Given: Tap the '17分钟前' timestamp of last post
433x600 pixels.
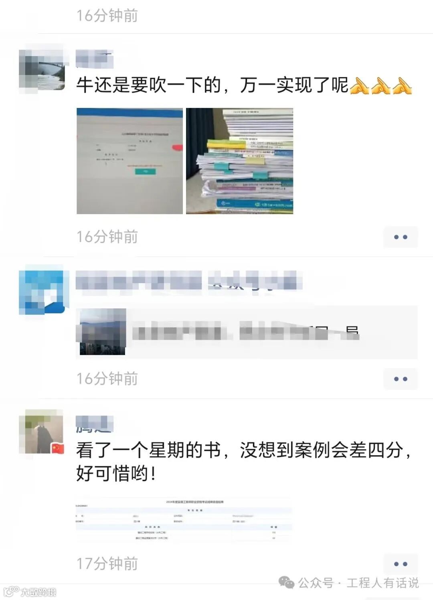Looking at the screenshot, I should 107,564.
